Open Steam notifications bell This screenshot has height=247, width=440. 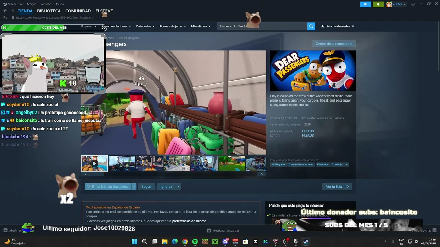pos(378,4)
